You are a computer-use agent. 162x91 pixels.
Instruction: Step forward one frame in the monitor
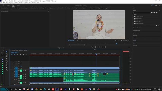click(102, 47)
